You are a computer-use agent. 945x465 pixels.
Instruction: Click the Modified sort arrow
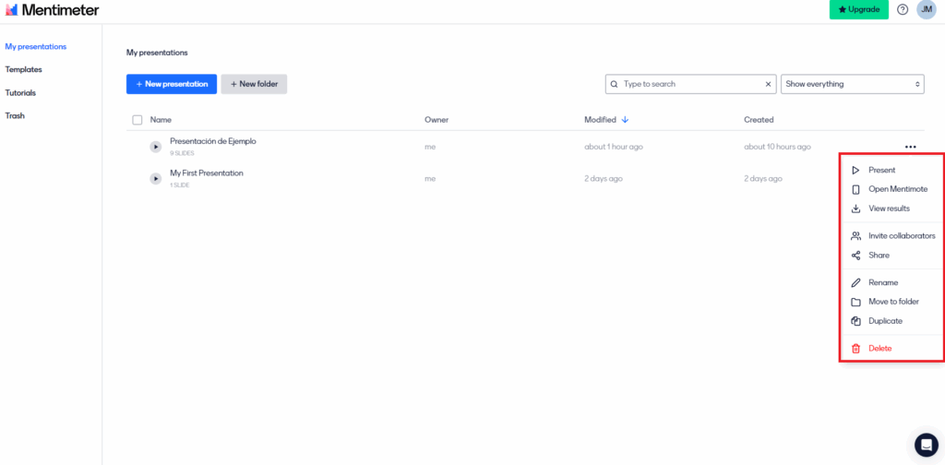click(x=625, y=120)
